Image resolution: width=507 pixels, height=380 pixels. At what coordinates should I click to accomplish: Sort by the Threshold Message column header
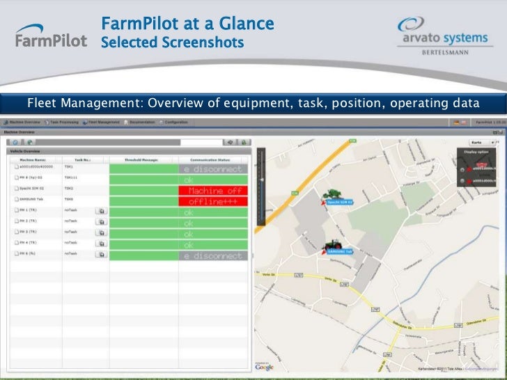click(x=141, y=160)
